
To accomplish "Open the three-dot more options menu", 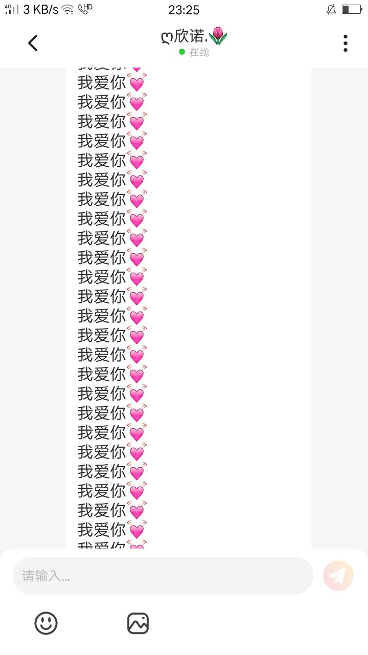I will click(346, 43).
